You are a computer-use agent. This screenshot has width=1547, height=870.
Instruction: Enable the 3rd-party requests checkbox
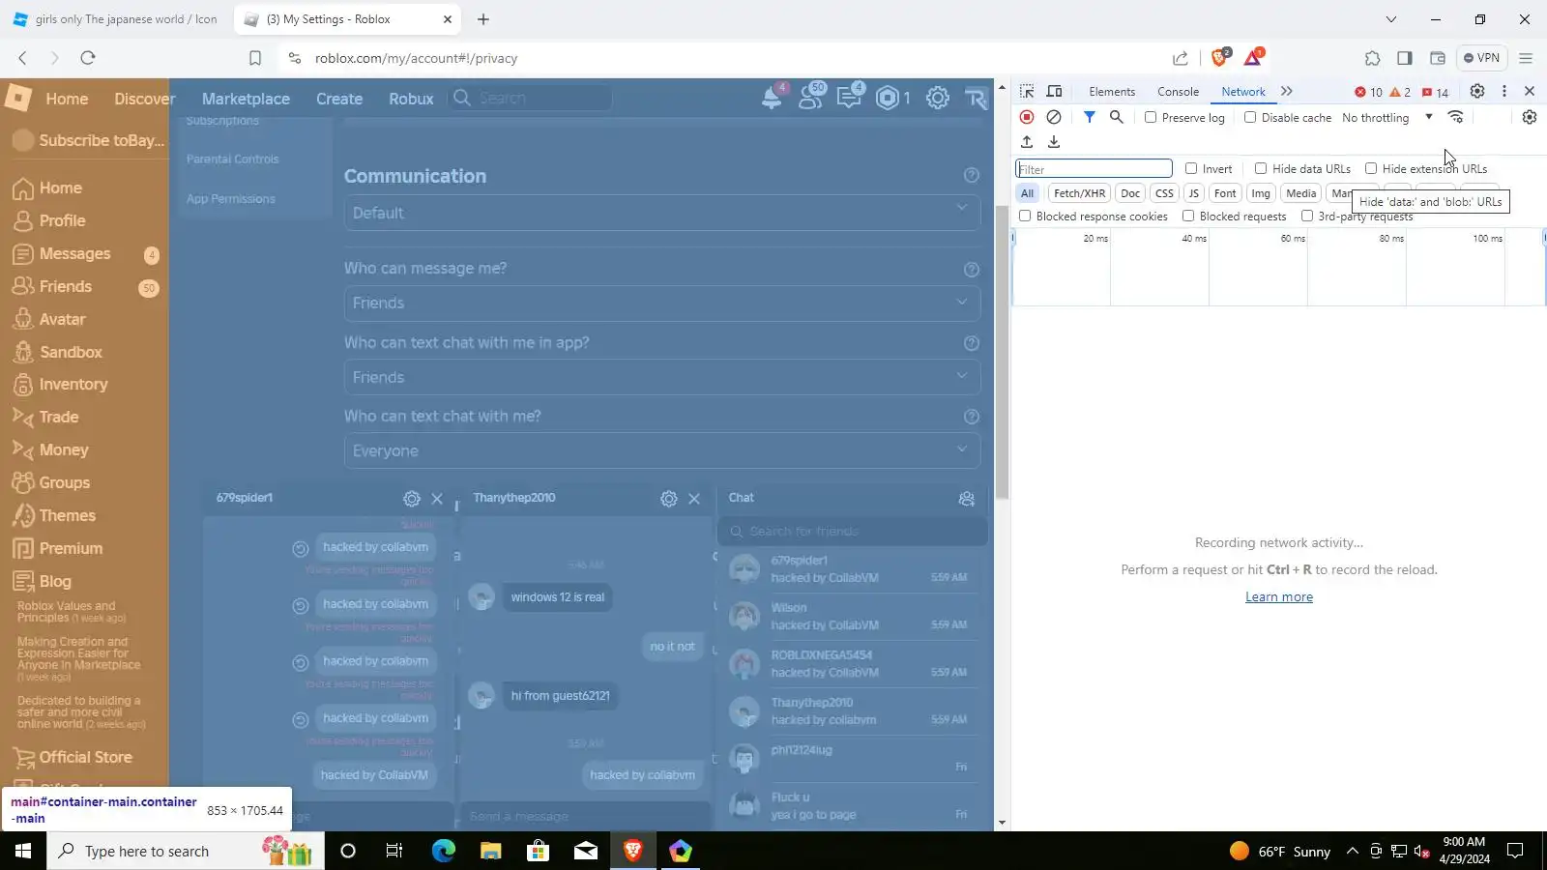1307,216
